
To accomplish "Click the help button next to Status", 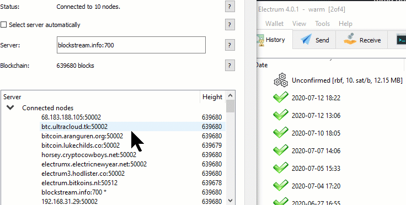I will [x=229, y=7].
